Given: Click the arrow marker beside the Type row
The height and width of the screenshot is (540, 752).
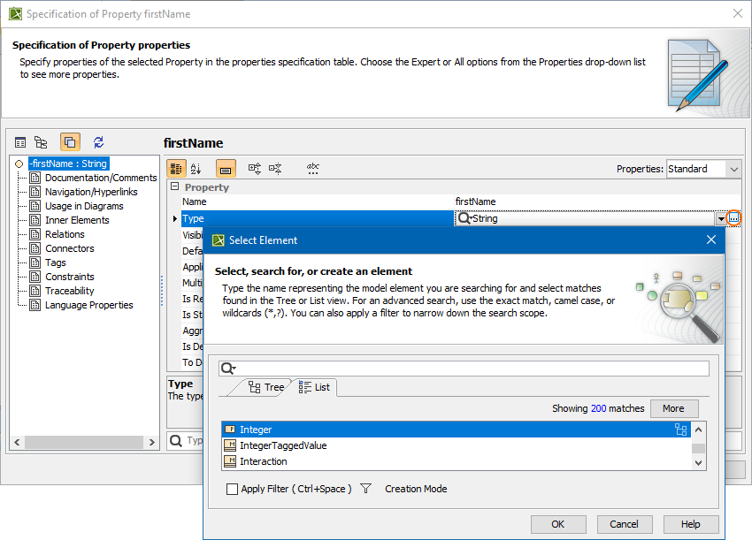Looking at the screenshot, I should coord(175,218).
